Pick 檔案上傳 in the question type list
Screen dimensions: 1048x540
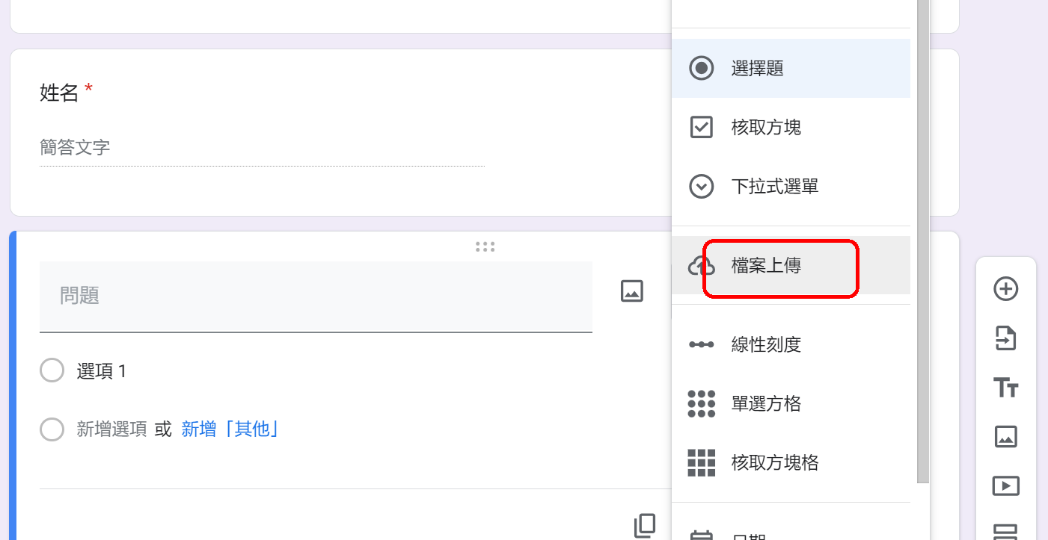[766, 266]
